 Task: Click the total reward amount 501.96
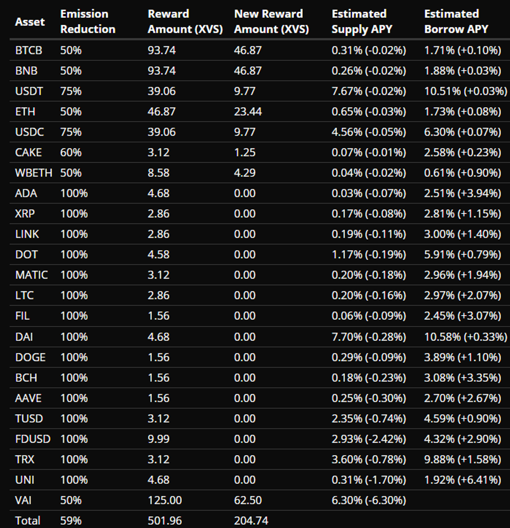[x=165, y=520]
